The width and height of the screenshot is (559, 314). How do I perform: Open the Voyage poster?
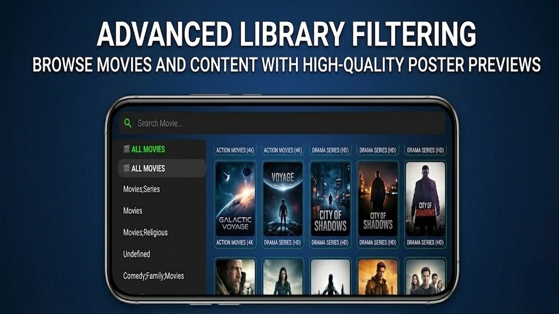click(x=283, y=199)
